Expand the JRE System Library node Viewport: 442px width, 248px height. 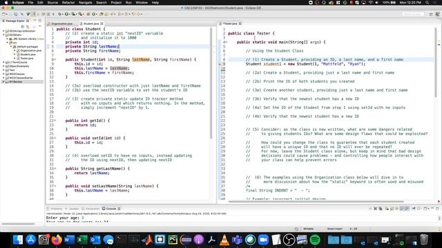[8, 39]
